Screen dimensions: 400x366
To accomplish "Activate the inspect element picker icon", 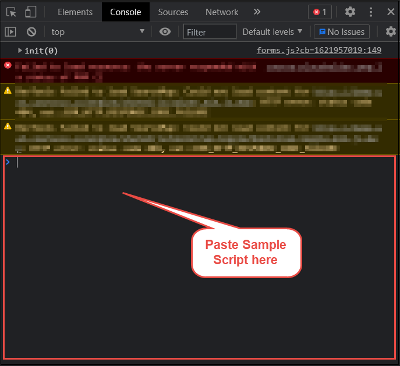I will pos(11,12).
